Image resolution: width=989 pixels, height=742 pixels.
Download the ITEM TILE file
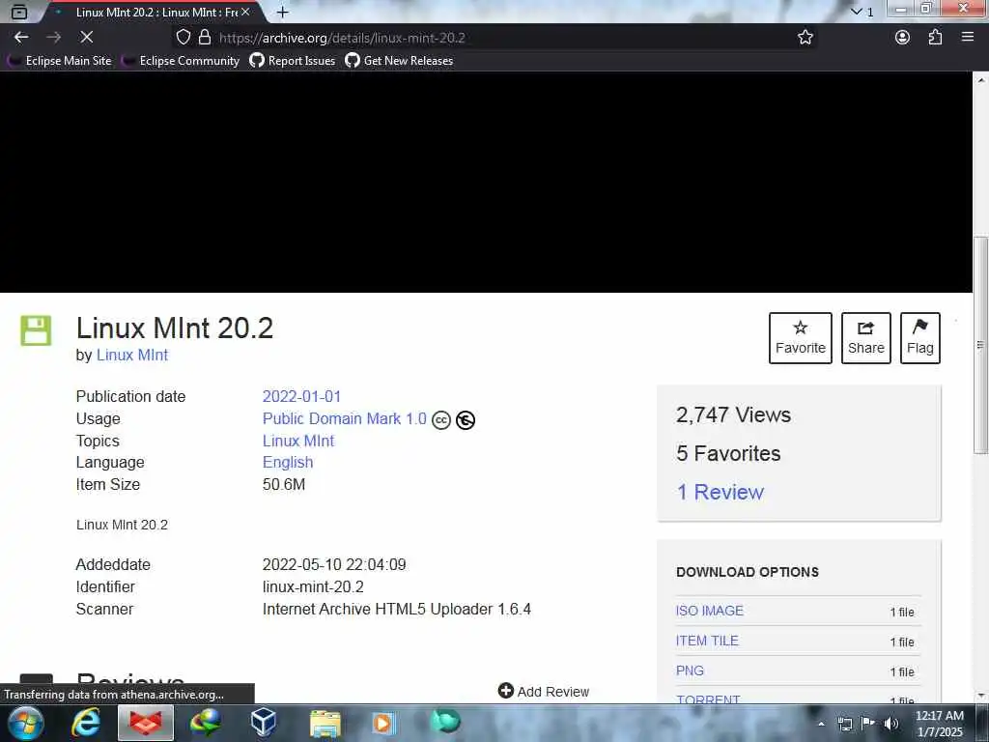pos(707,641)
